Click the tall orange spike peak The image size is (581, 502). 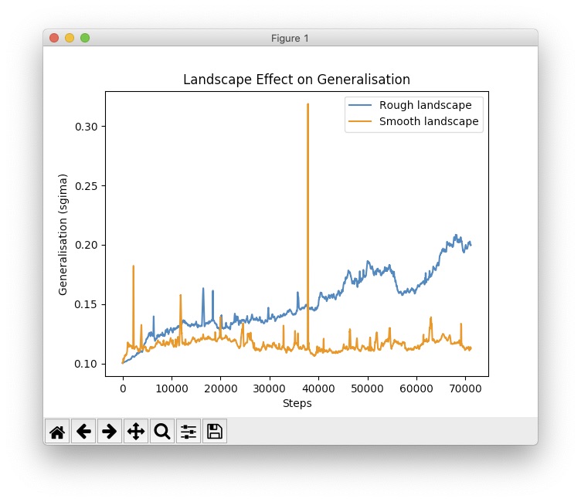(308, 104)
